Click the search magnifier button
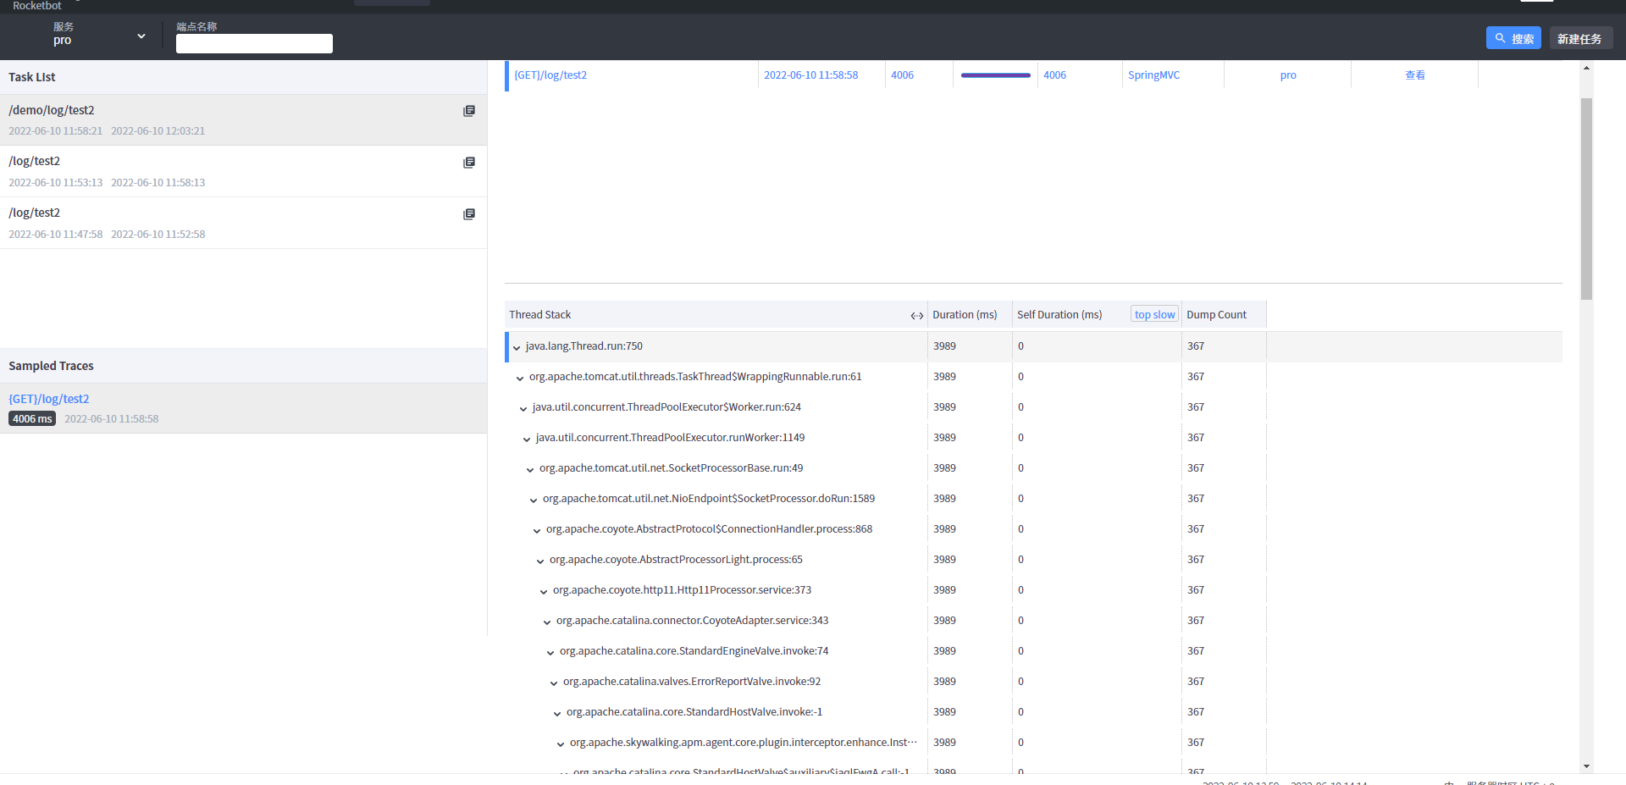The image size is (1626, 785). tap(1513, 38)
